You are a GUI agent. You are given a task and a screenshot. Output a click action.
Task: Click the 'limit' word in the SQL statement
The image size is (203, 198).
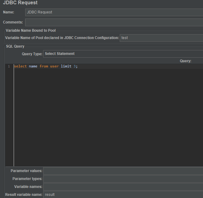click(66, 67)
